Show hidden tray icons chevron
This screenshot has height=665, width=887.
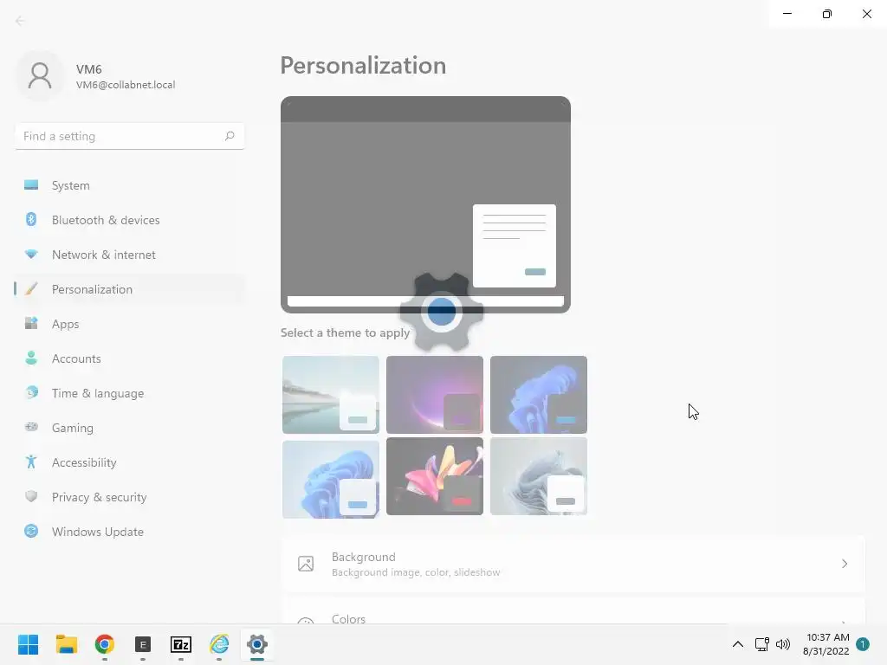(738, 644)
